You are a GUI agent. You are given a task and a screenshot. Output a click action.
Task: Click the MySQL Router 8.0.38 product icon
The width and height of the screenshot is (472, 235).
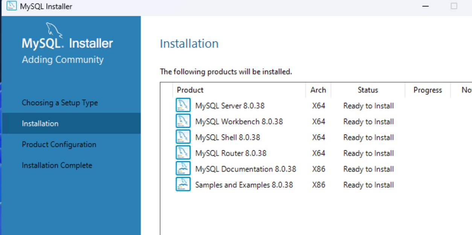pos(183,153)
